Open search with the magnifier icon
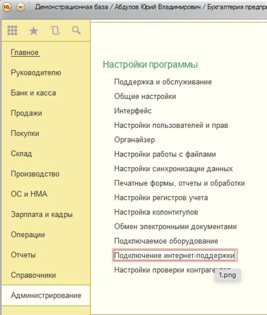This screenshot has width=267, height=315. tap(76, 30)
